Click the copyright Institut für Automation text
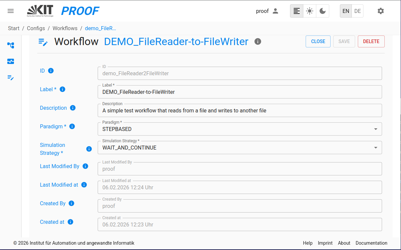This screenshot has height=250, width=401. point(74,243)
